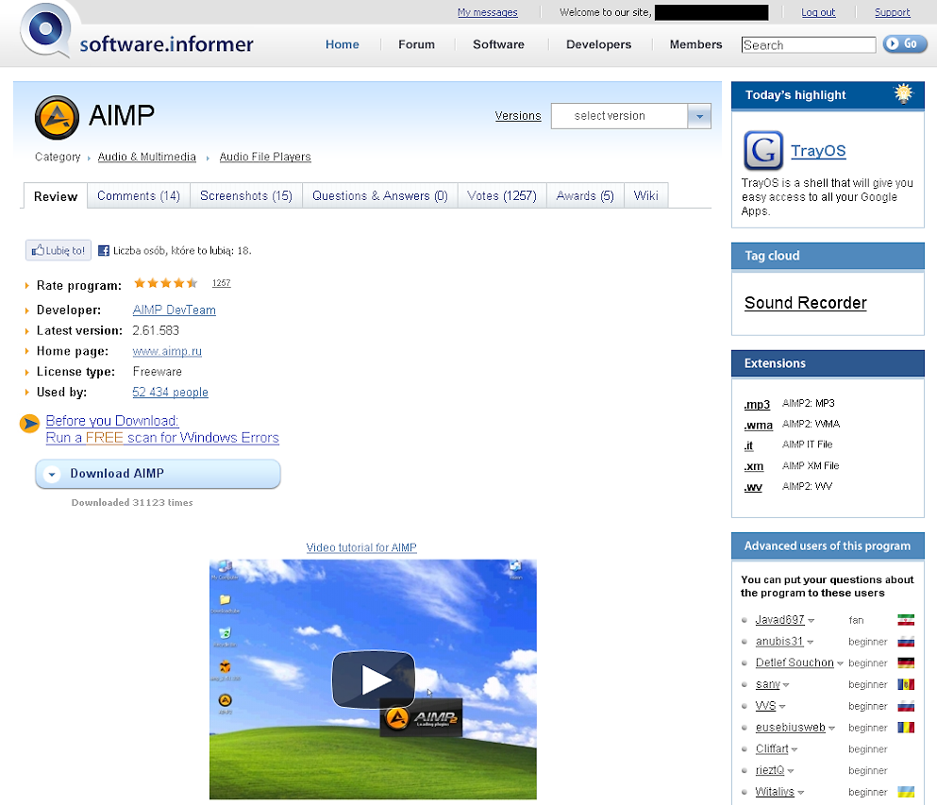Open the Support link
937x805 pixels.
coord(893,12)
